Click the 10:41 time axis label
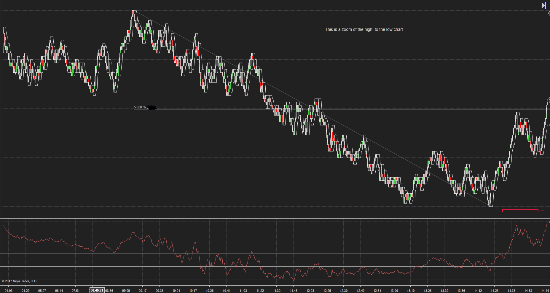This screenshot has height=293, width=550. click(227, 291)
